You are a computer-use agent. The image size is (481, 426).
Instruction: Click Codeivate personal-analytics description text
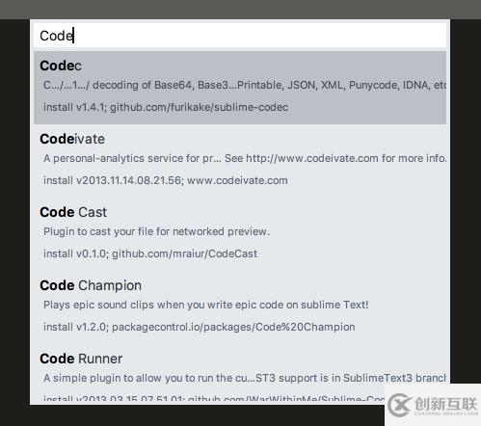(245, 158)
